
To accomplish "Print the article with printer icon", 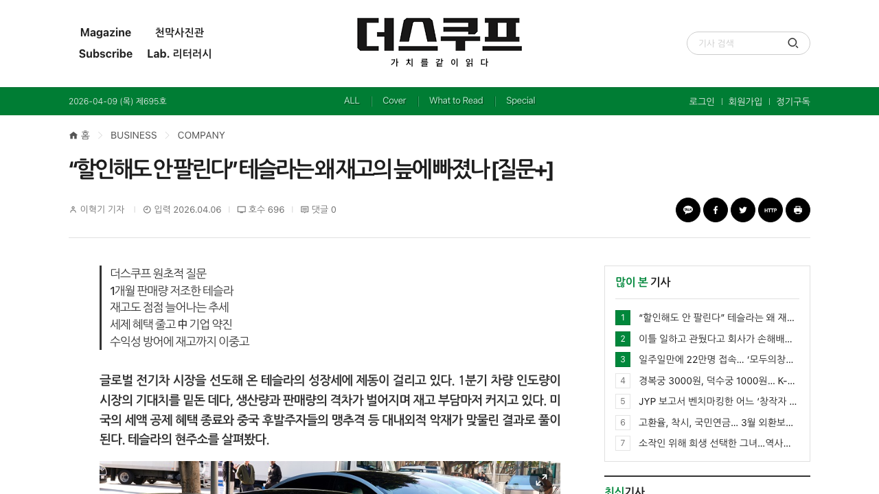I will [x=798, y=210].
